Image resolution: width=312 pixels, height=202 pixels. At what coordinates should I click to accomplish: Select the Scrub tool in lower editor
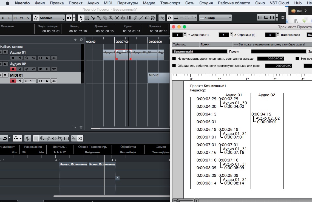(60, 138)
